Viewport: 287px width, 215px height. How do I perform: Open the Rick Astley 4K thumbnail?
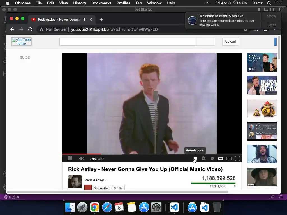pos(262,62)
